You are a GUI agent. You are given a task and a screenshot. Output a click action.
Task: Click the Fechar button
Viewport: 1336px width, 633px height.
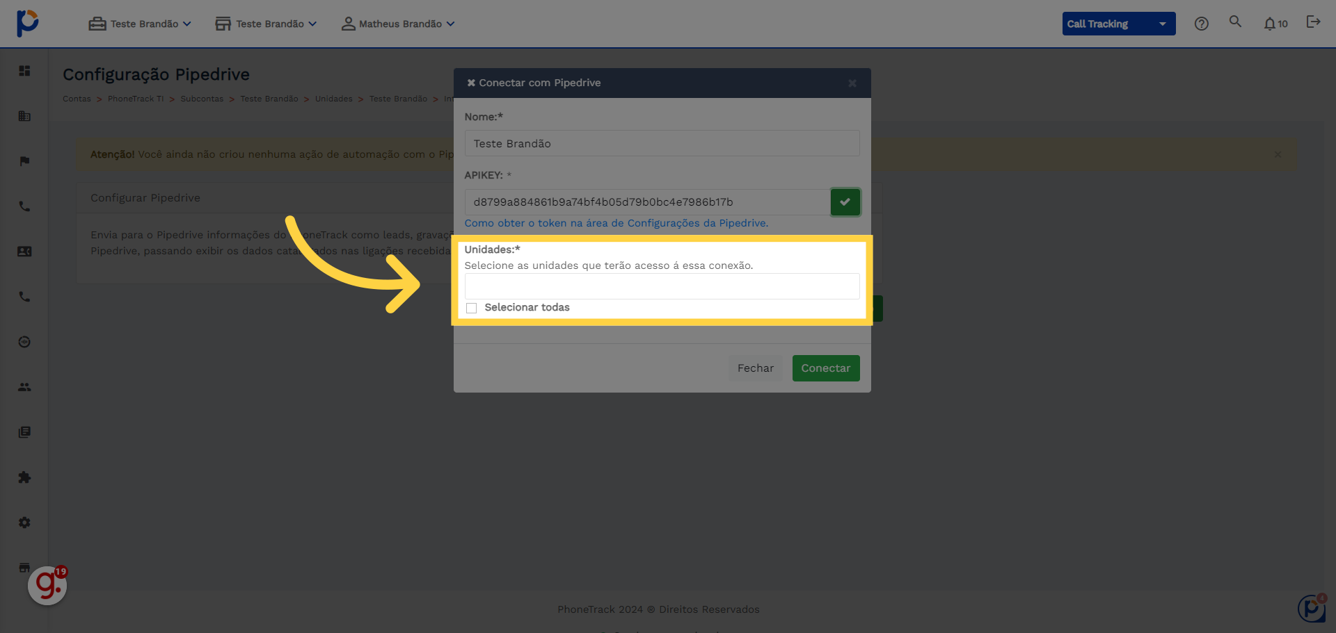point(756,368)
